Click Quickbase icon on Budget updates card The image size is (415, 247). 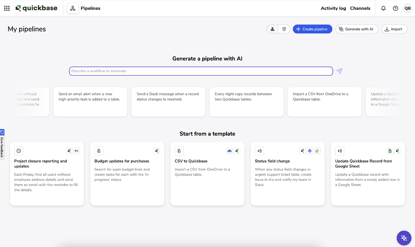click(157, 151)
